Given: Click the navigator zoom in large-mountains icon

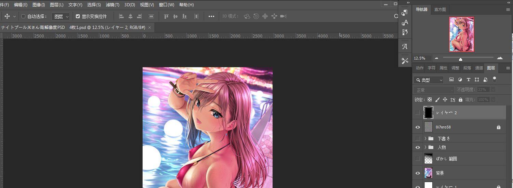Looking at the screenshot, I should click(500, 58).
